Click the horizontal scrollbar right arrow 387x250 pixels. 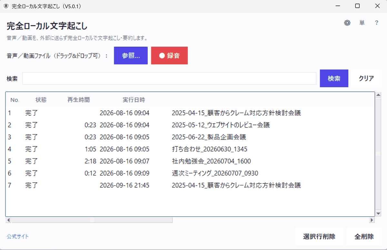[x=372, y=220]
